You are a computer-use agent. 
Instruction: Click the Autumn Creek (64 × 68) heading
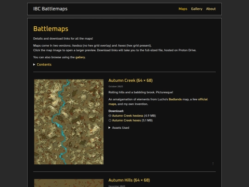pos(130,80)
